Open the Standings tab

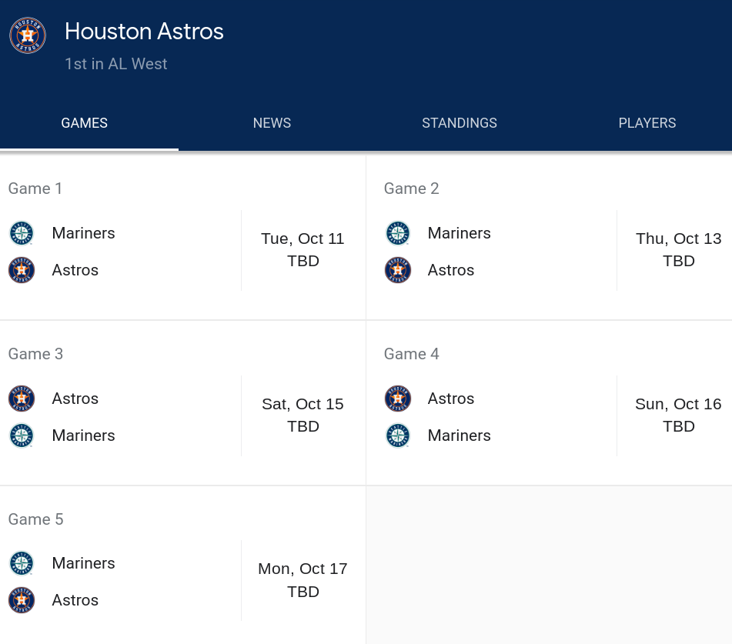click(x=460, y=123)
